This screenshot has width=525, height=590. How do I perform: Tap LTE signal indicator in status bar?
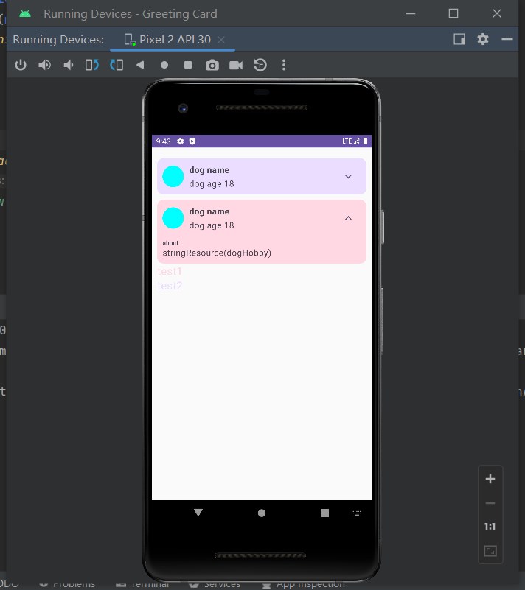click(x=351, y=141)
